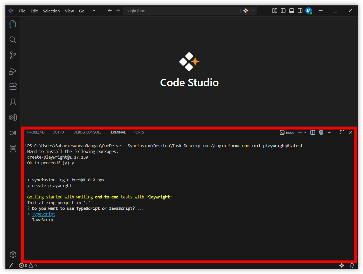
Task: Show more menu items via ellipsis
Action: point(93,11)
